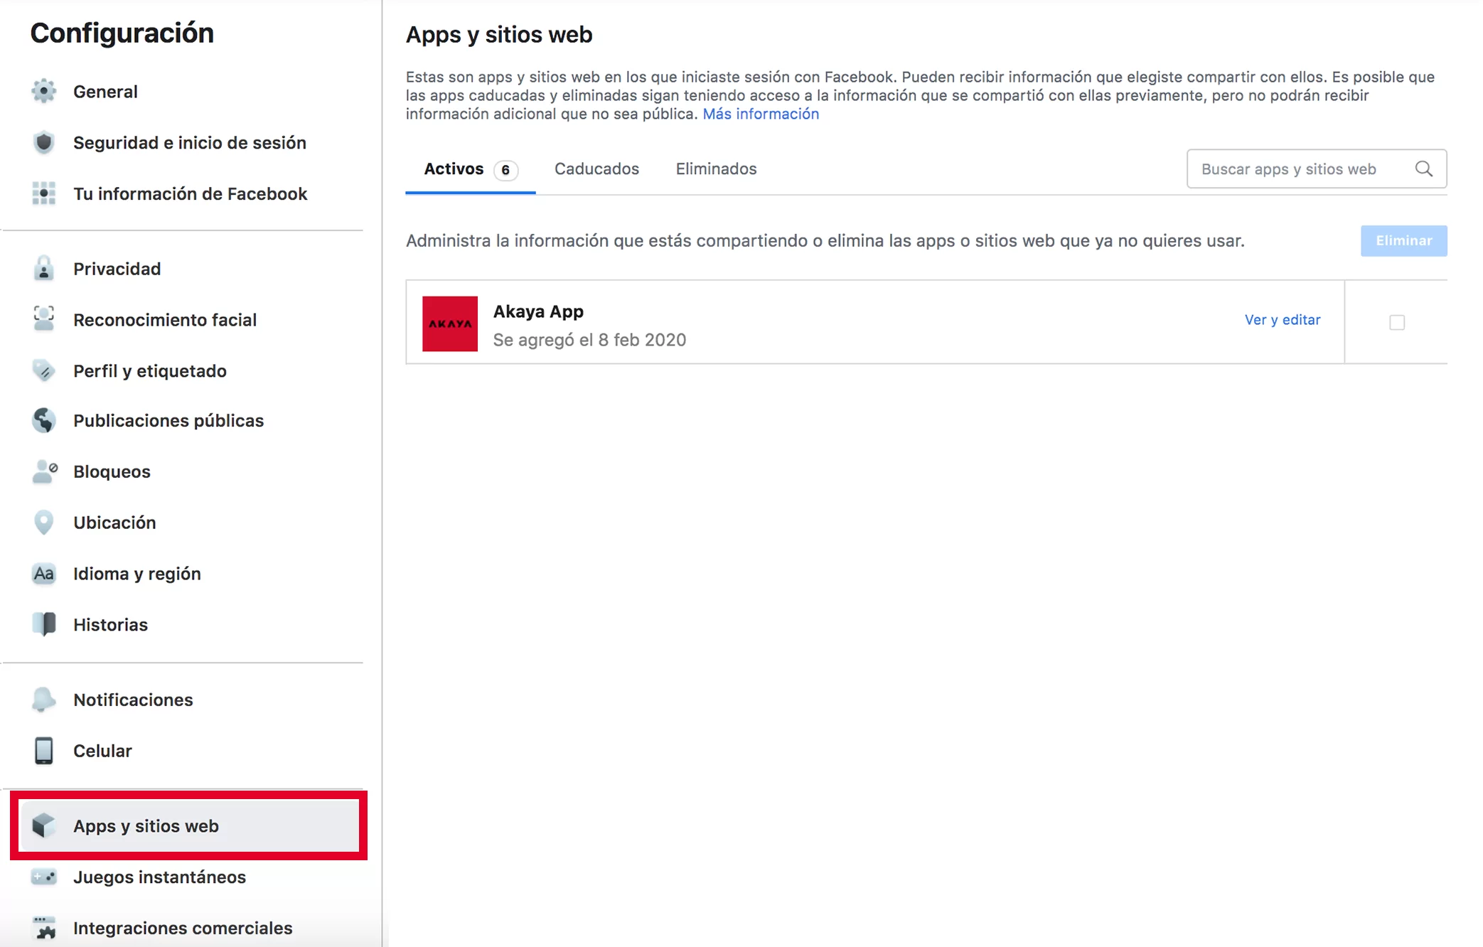Switch to the Eliminados tab
Viewport: 1483px width, 947px height.
click(x=716, y=169)
